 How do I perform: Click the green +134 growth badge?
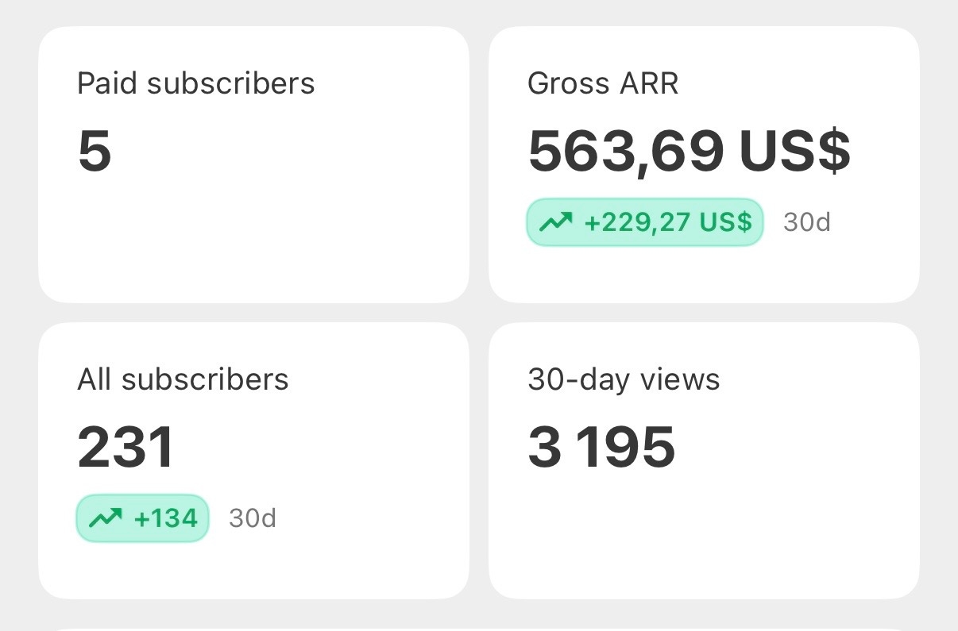143,518
